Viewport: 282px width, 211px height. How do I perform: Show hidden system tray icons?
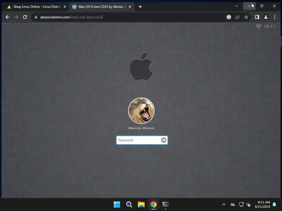pos(224,204)
